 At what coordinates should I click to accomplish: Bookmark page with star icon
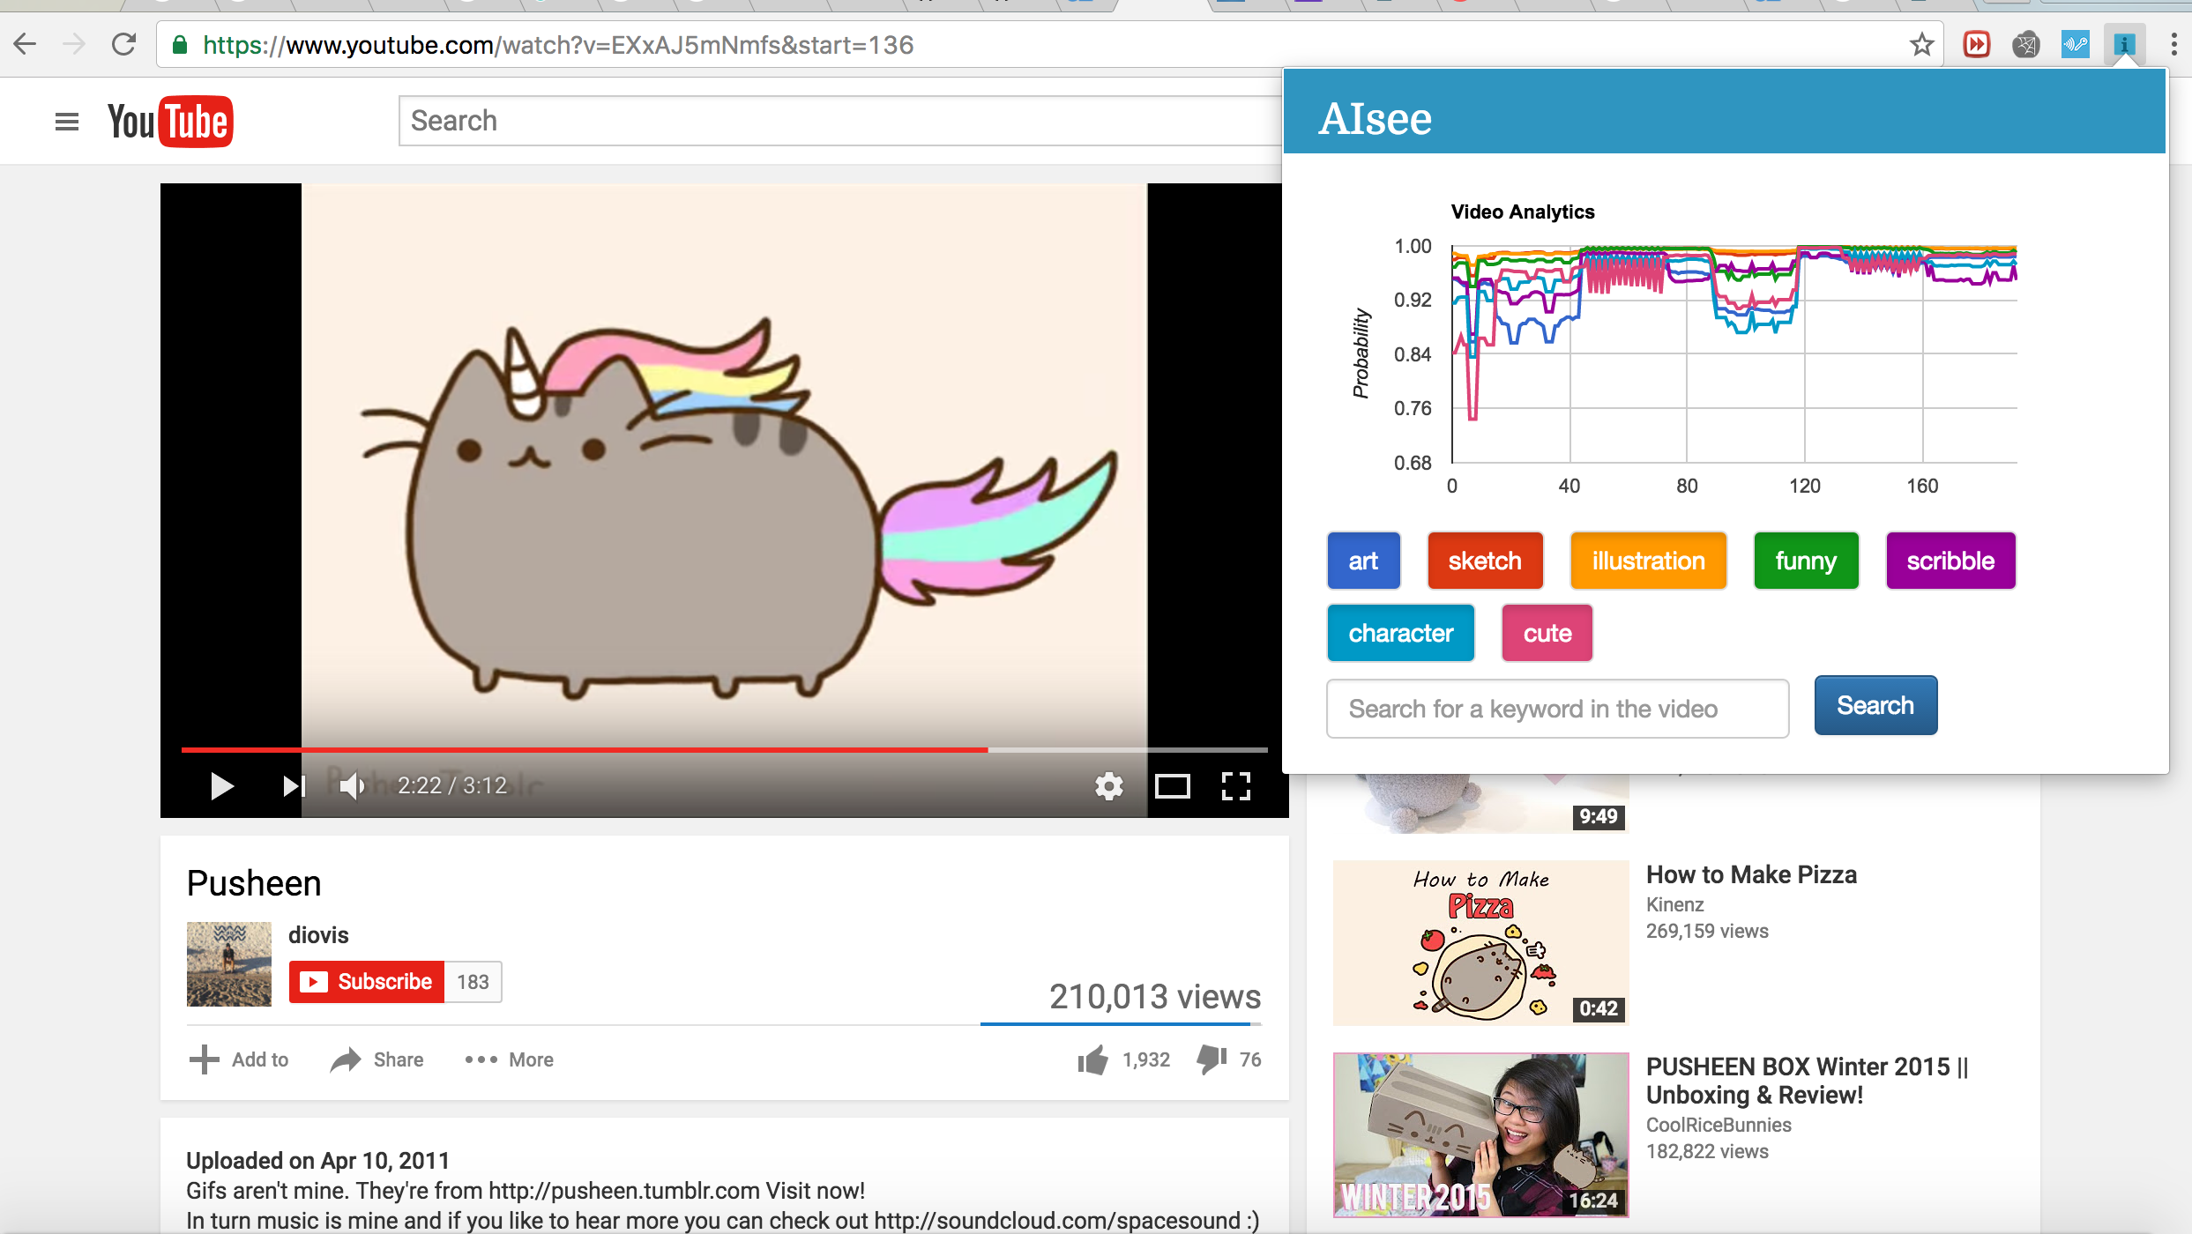click(x=1921, y=44)
